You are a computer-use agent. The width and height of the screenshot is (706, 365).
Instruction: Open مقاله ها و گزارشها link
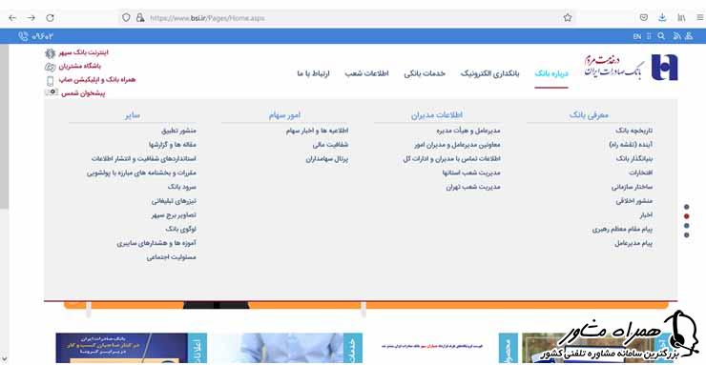click(173, 145)
